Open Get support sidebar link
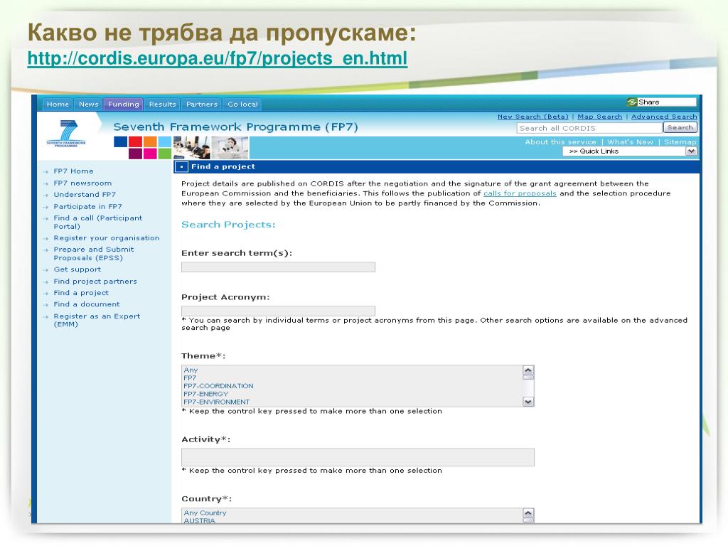The width and height of the screenshot is (728, 546). click(77, 269)
